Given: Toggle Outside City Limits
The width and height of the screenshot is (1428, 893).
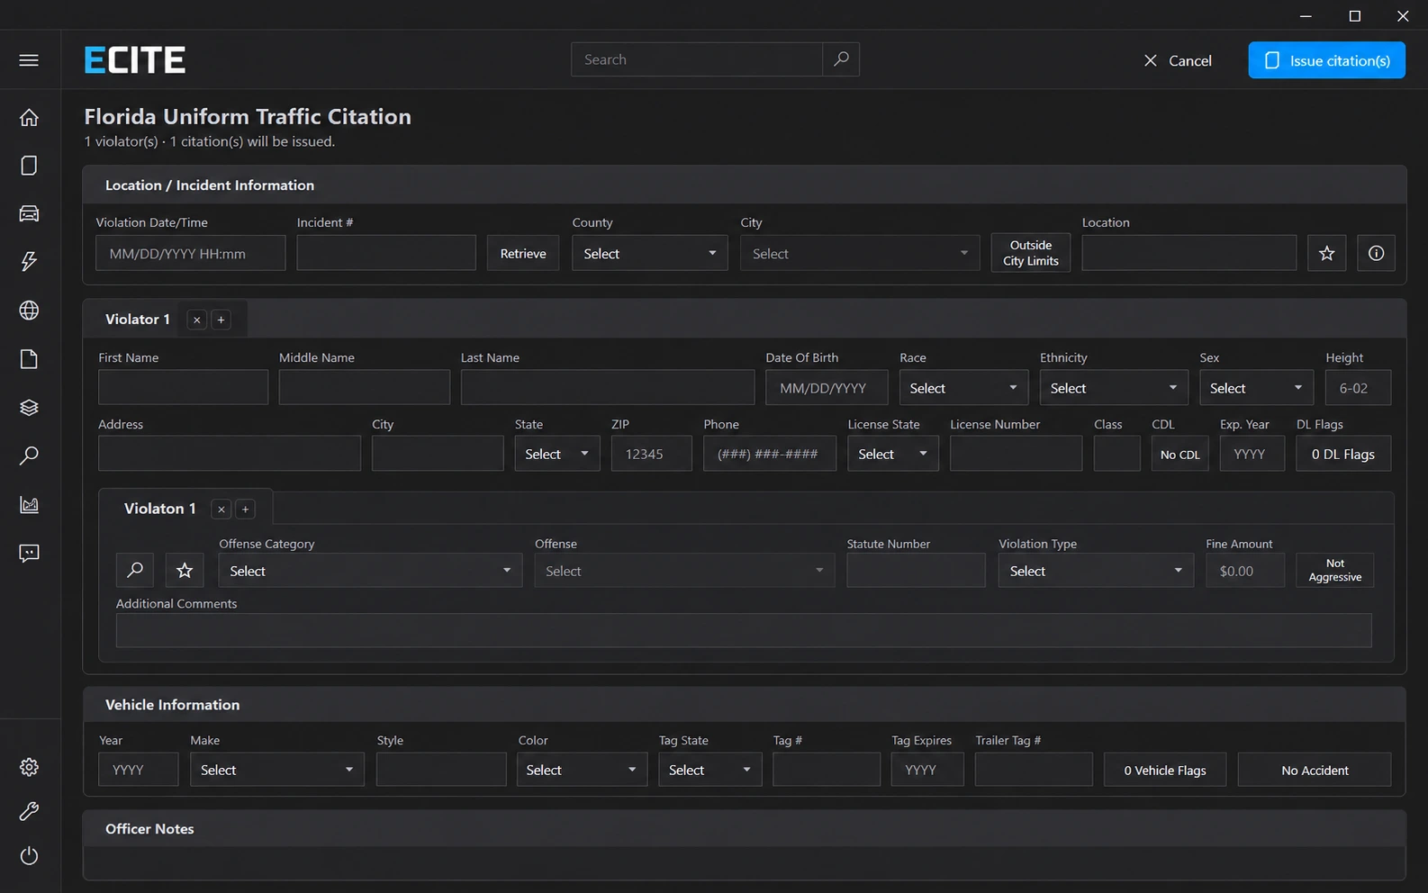Looking at the screenshot, I should pyautogui.click(x=1031, y=253).
